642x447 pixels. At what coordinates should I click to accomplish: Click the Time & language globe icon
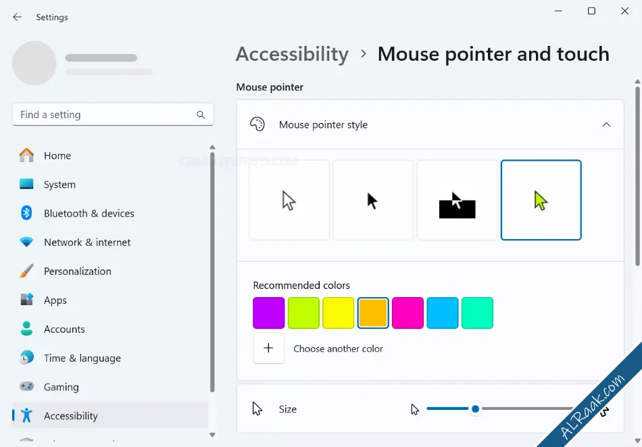26,358
